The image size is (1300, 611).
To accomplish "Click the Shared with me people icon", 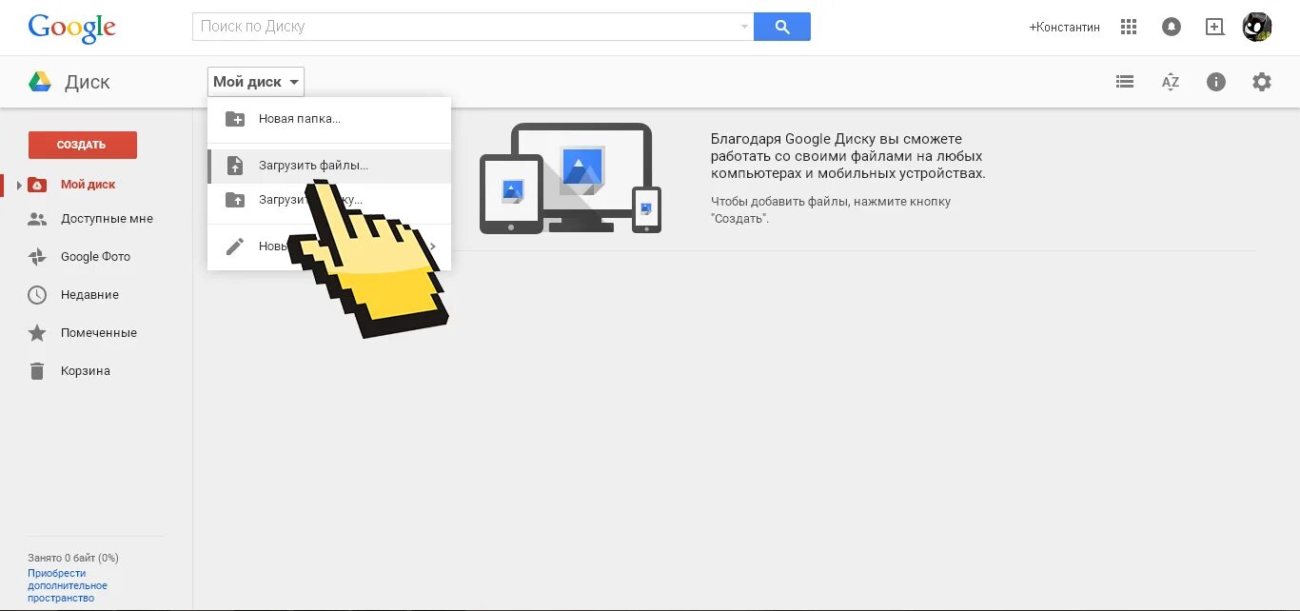I will click(37, 219).
